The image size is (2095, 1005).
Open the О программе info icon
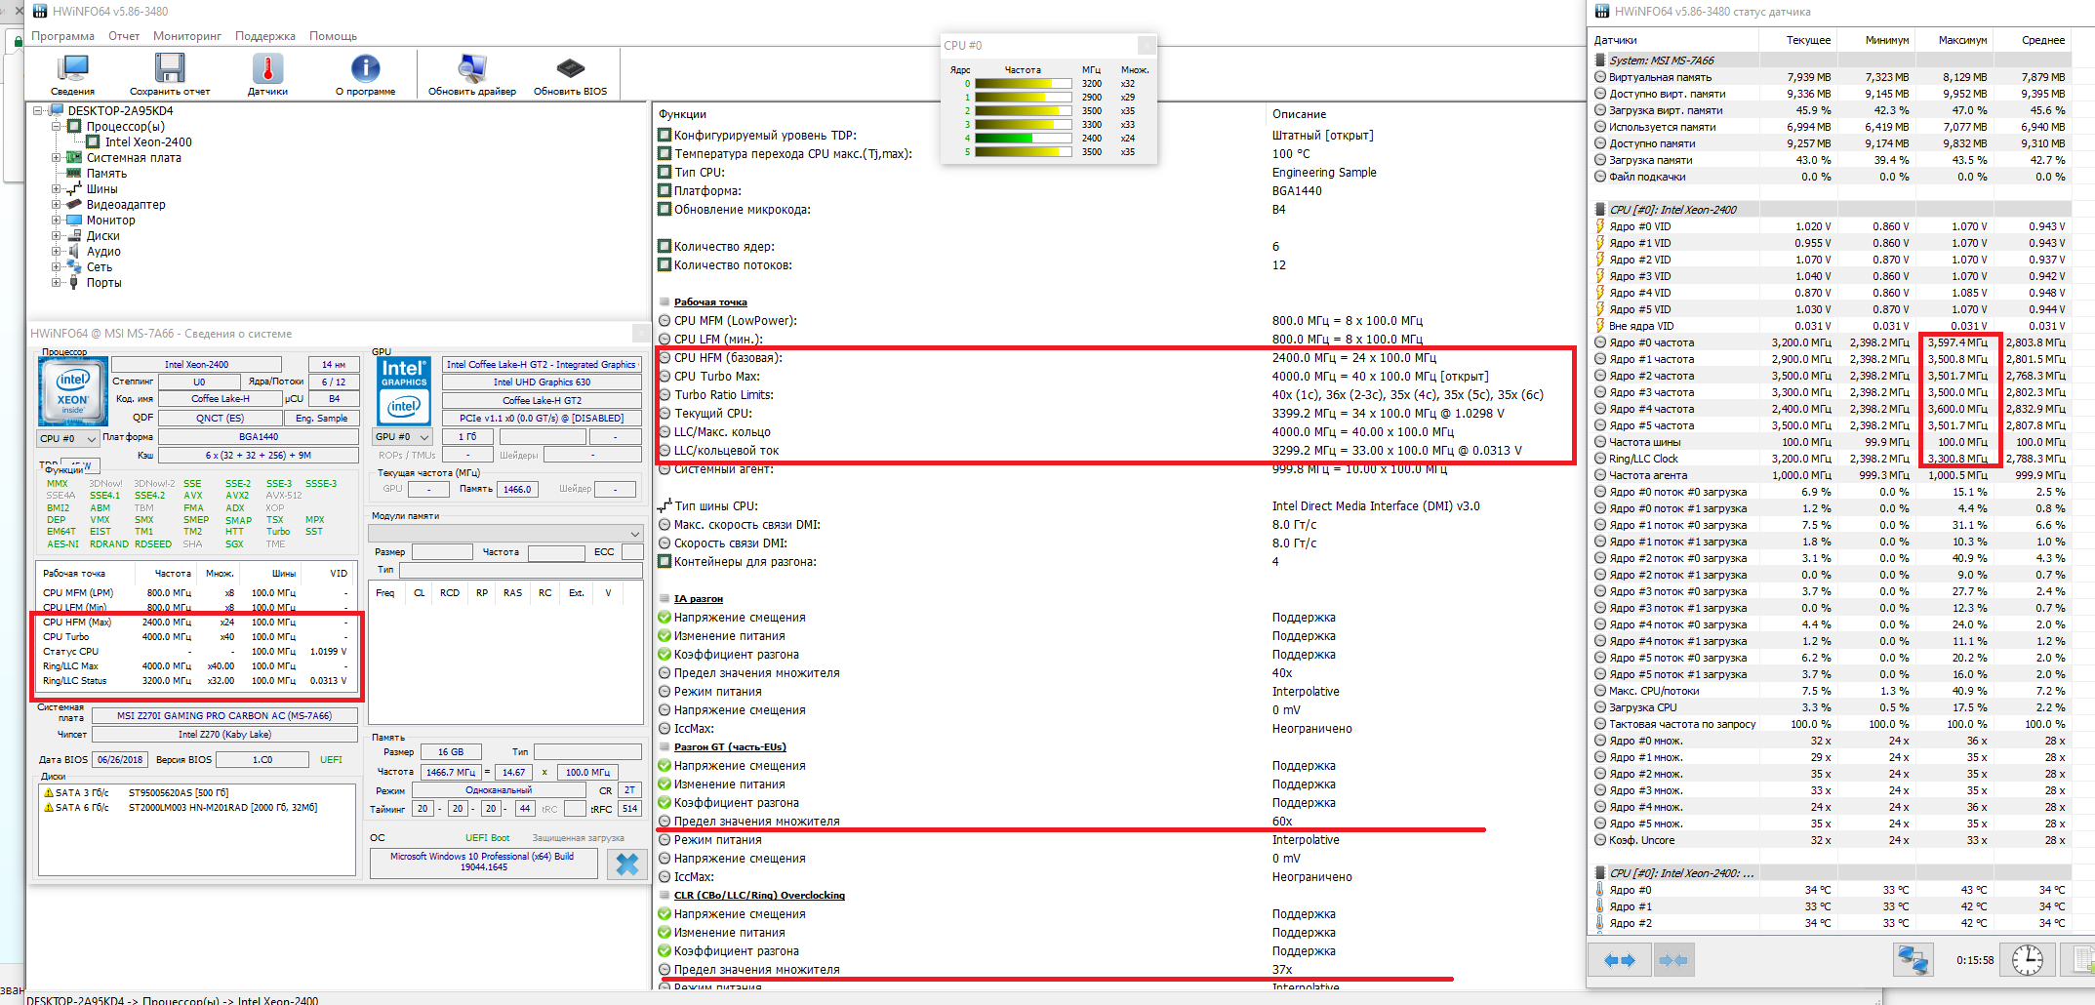coord(365,68)
